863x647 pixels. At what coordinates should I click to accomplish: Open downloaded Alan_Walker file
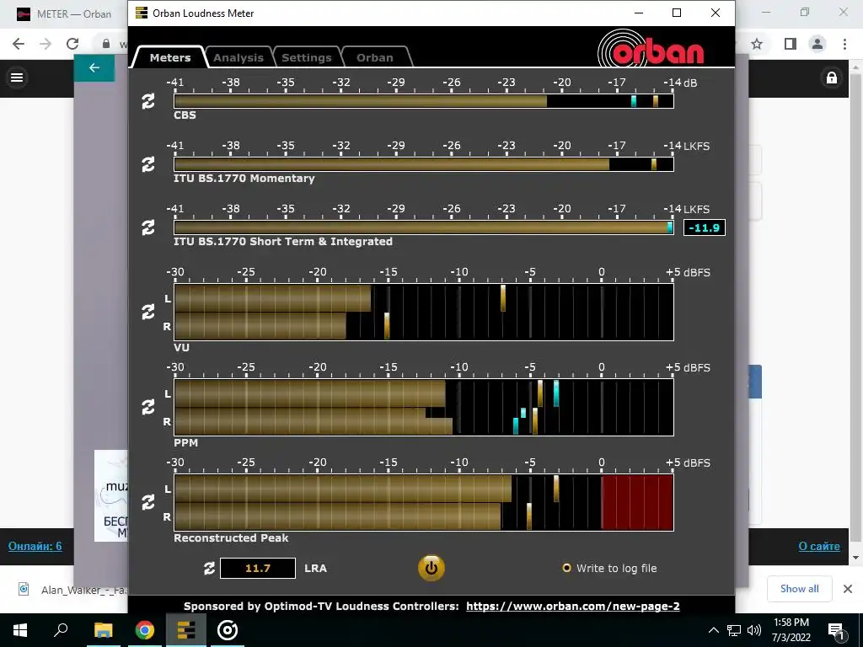(72, 590)
